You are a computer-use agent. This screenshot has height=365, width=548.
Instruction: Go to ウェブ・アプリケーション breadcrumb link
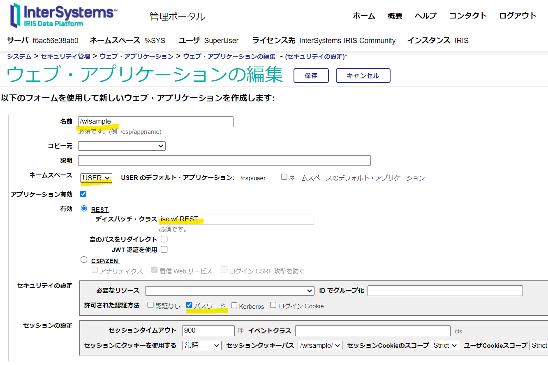[x=136, y=56]
